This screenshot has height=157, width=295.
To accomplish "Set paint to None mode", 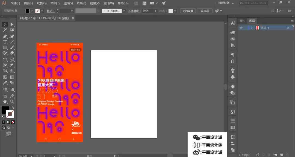I will [x=13, y=122].
